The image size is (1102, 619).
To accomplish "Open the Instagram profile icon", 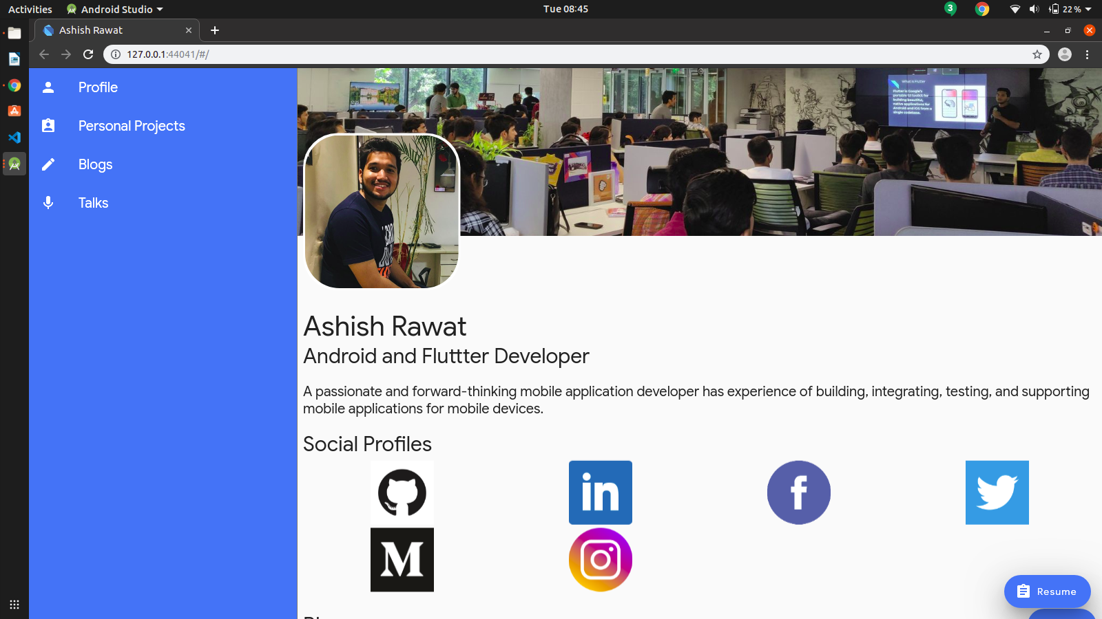I will pos(600,560).
